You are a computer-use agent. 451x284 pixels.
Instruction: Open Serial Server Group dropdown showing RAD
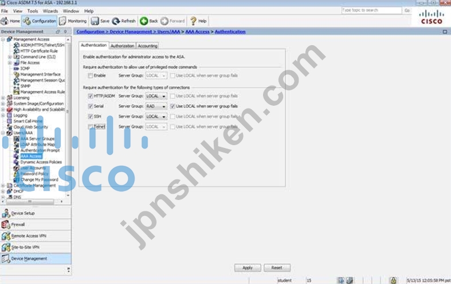(156, 106)
